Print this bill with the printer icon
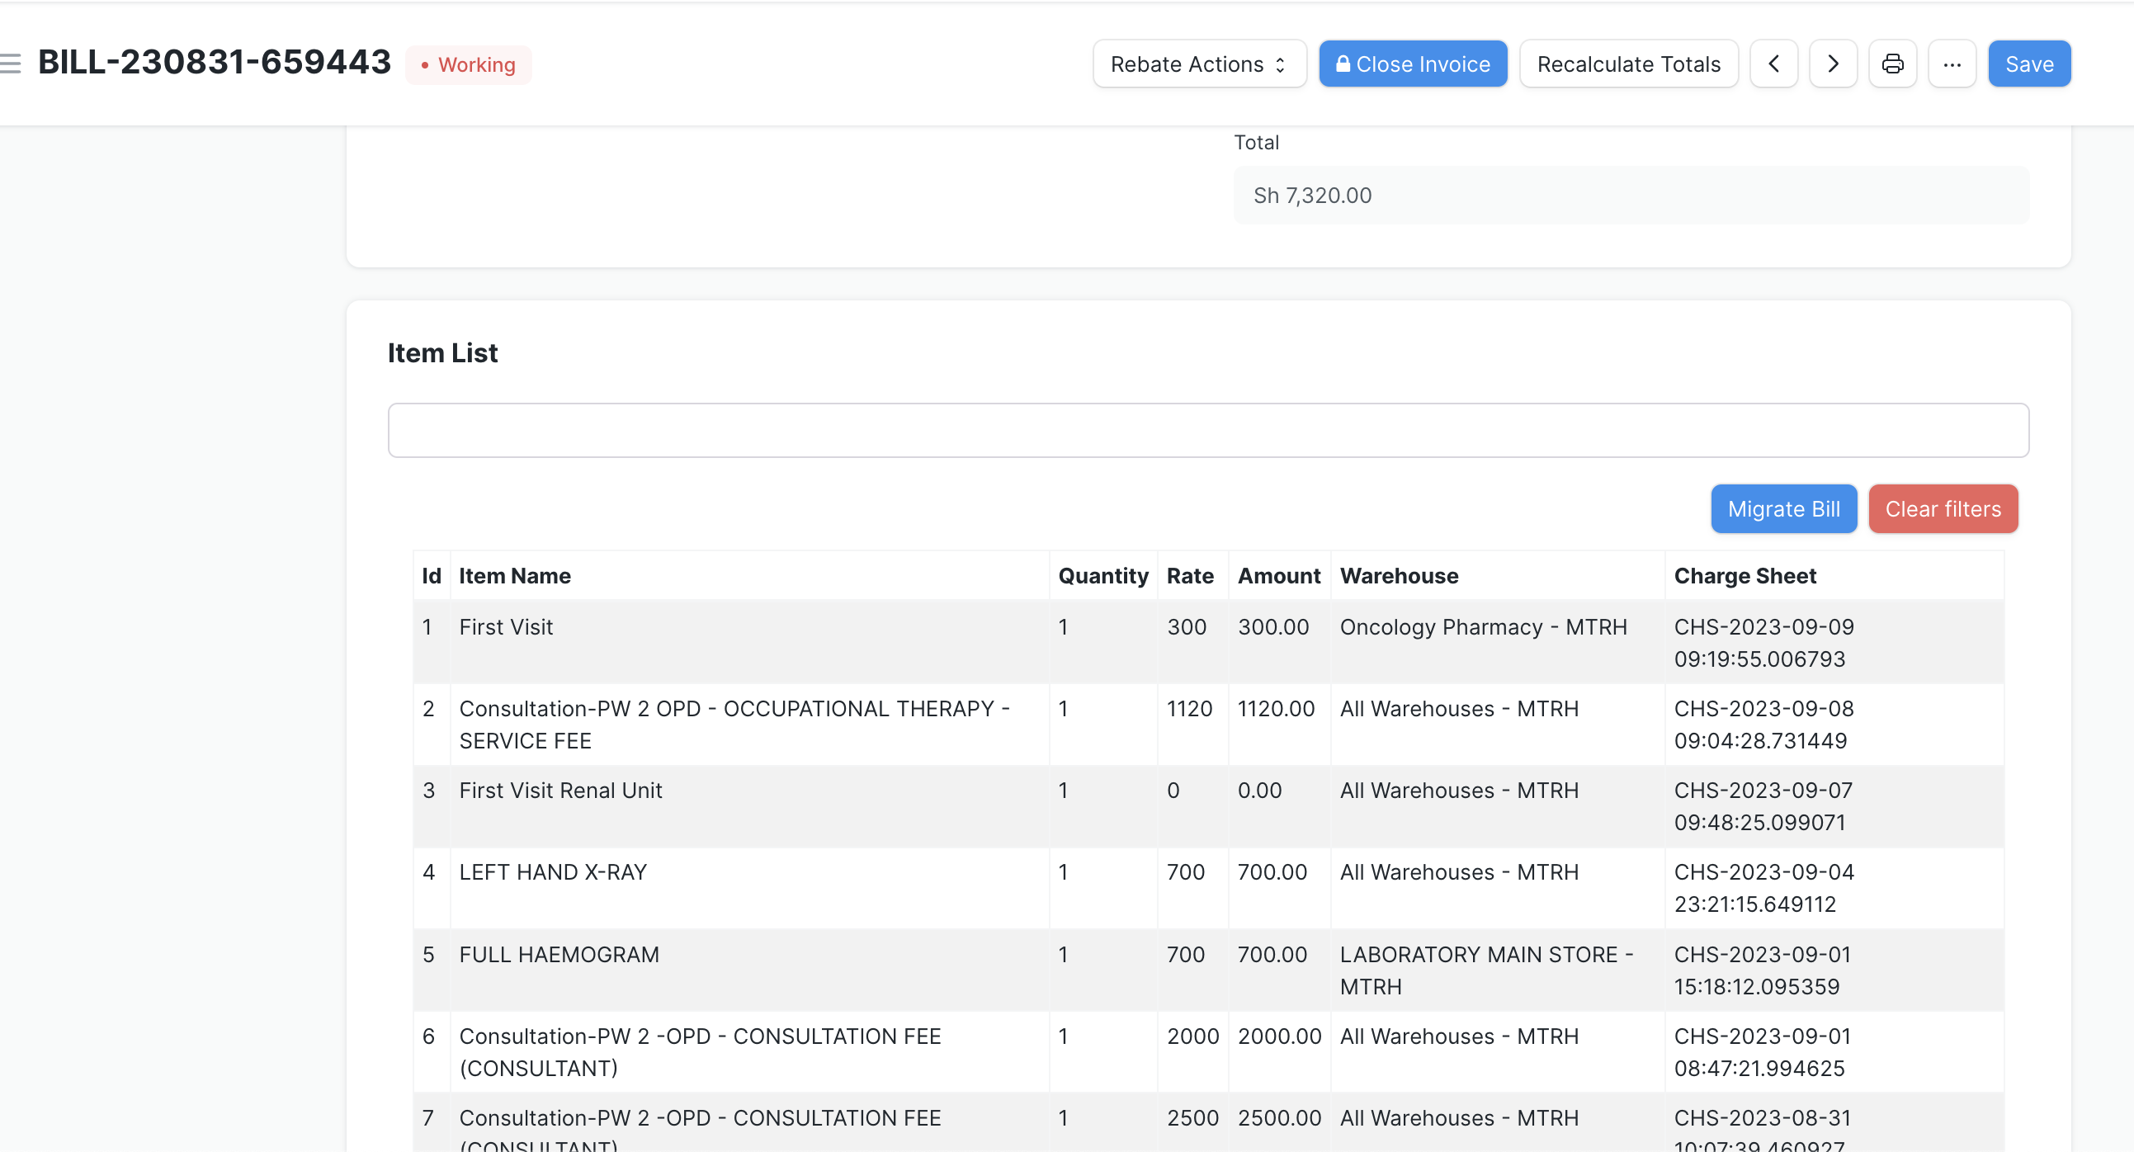 coord(1893,64)
